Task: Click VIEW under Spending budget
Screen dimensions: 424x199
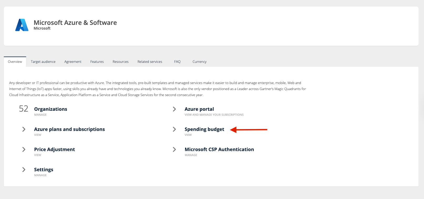Action: pyautogui.click(x=188, y=135)
